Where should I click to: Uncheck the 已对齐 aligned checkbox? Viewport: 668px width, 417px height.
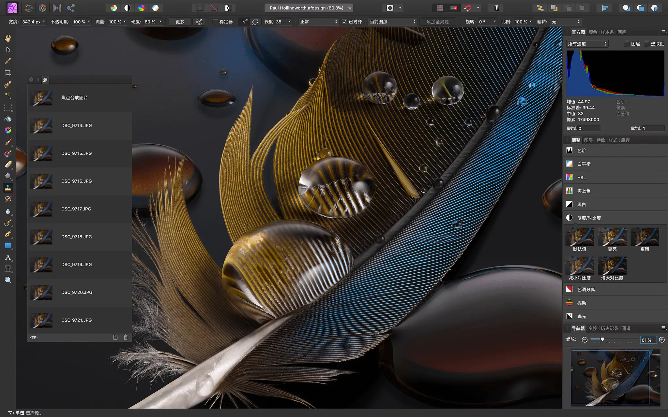[344, 22]
